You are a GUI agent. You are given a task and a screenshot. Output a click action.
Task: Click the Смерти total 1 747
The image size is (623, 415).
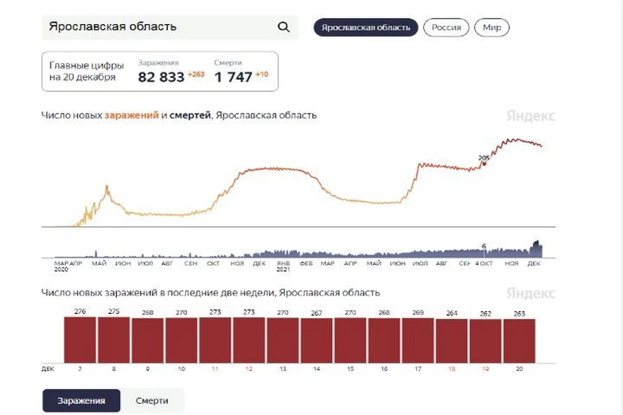[x=233, y=77]
